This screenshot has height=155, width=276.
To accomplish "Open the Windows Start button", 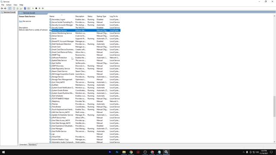I will [x=3, y=152].
